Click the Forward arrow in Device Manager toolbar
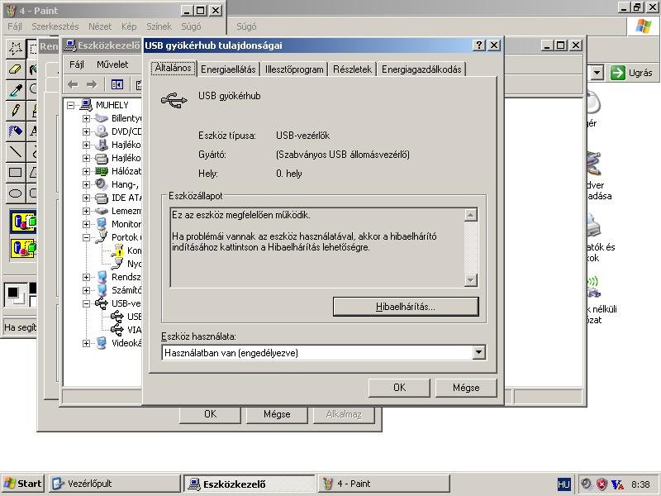The height and width of the screenshot is (496, 661). click(x=92, y=85)
